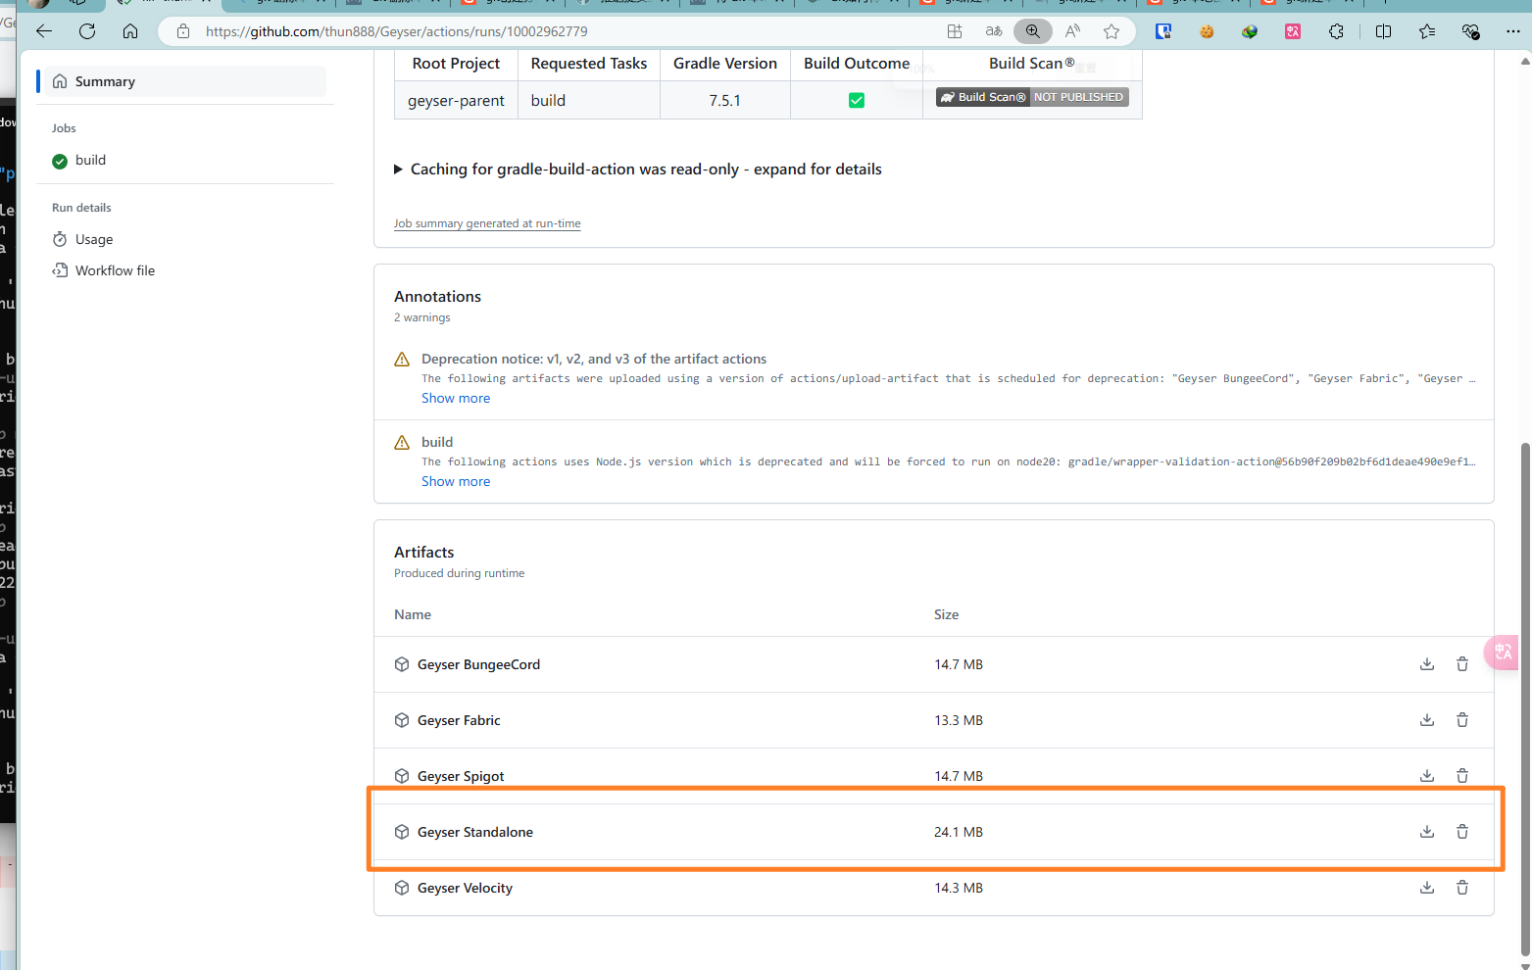Viewport: 1532px width, 970px height.
Task: Download the Geyser Fabric artifact
Action: click(x=1427, y=720)
